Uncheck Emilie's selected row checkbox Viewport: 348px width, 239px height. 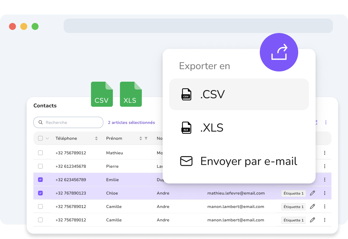click(x=40, y=180)
